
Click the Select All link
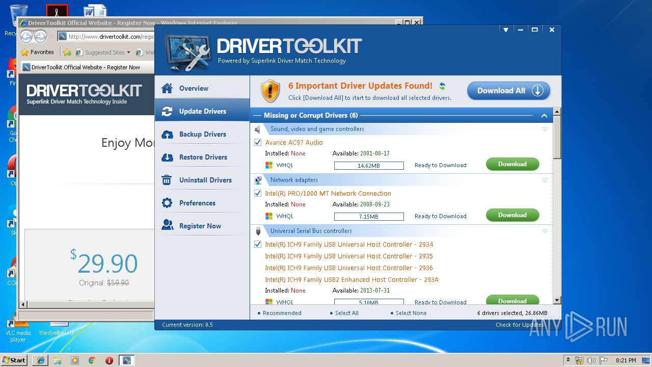(x=347, y=313)
